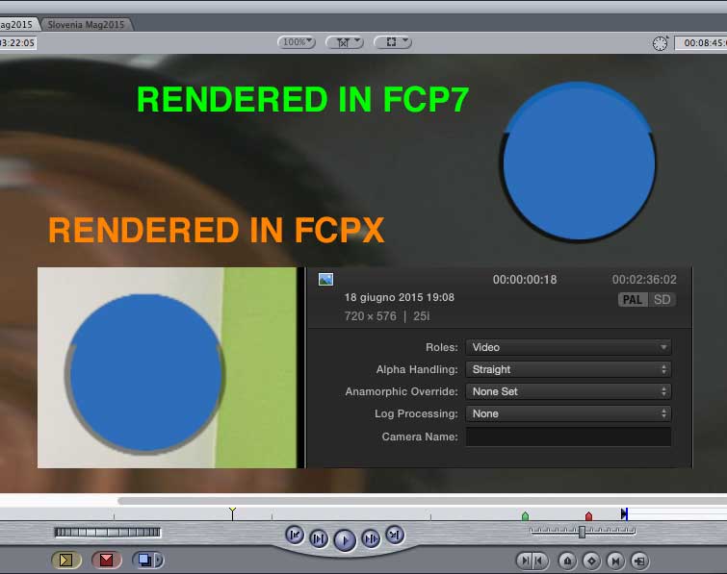Open the Alpha Handling dropdown set to Straight

(x=568, y=369)
